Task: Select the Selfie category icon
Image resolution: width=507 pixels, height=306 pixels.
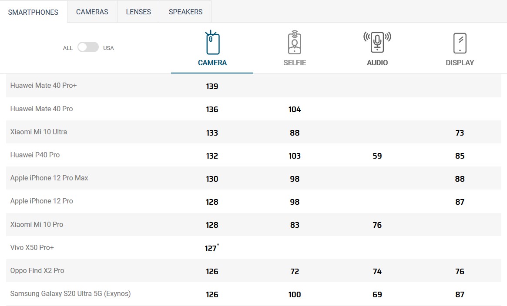Action: point(295,43)
